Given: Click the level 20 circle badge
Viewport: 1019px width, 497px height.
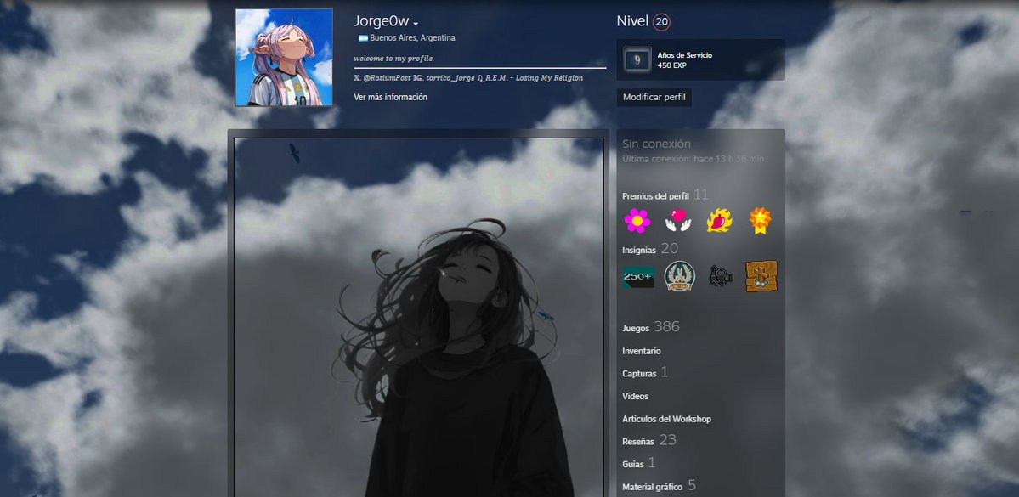Looking at the screenshot, I should point(661,22).
